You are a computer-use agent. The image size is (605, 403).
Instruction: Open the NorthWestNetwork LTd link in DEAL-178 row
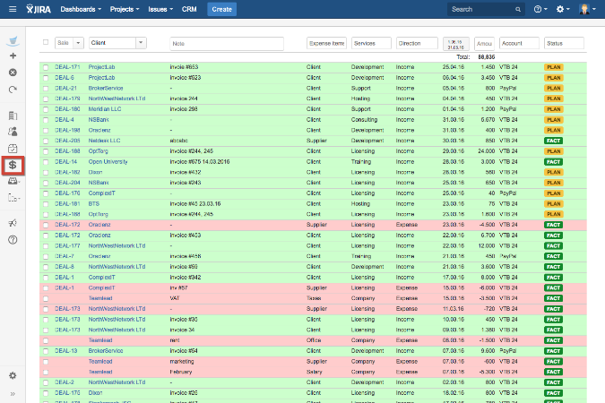pos(117,99)
